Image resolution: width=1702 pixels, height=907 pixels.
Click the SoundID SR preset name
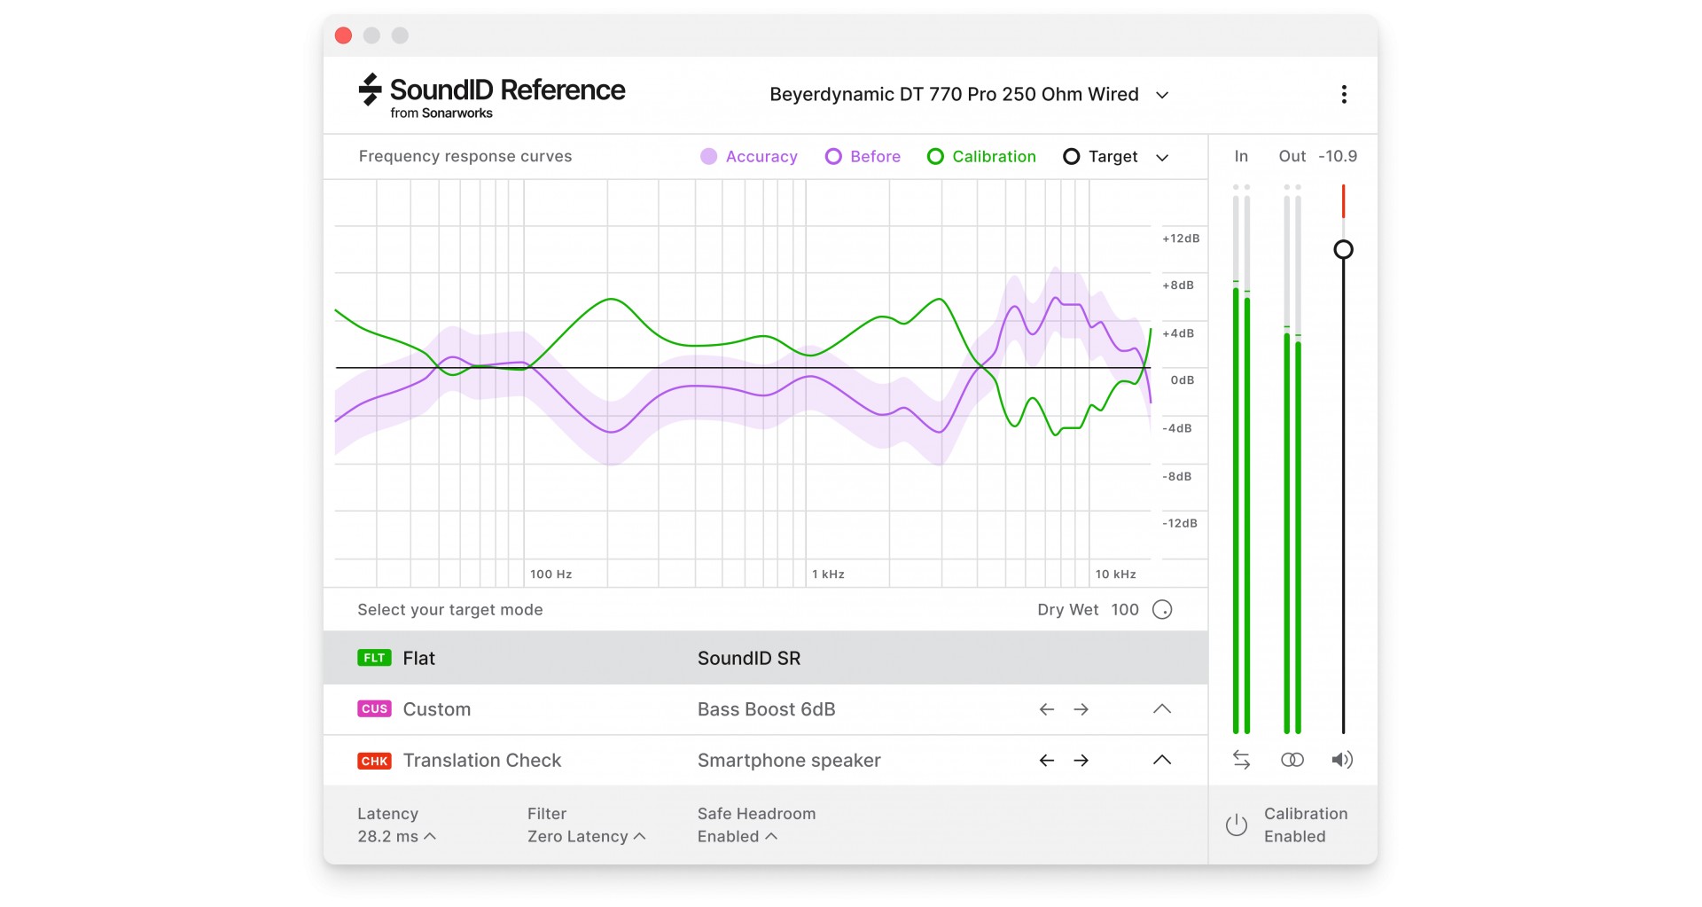tap(749, 659)
